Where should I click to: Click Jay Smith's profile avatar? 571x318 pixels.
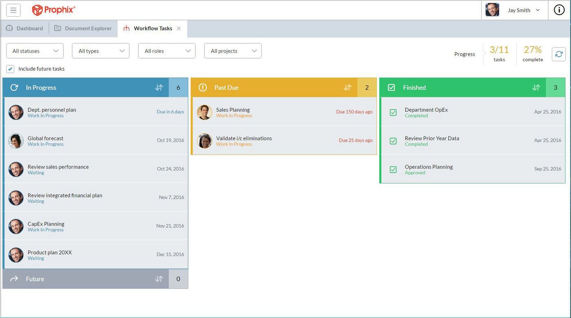[492, 10]
